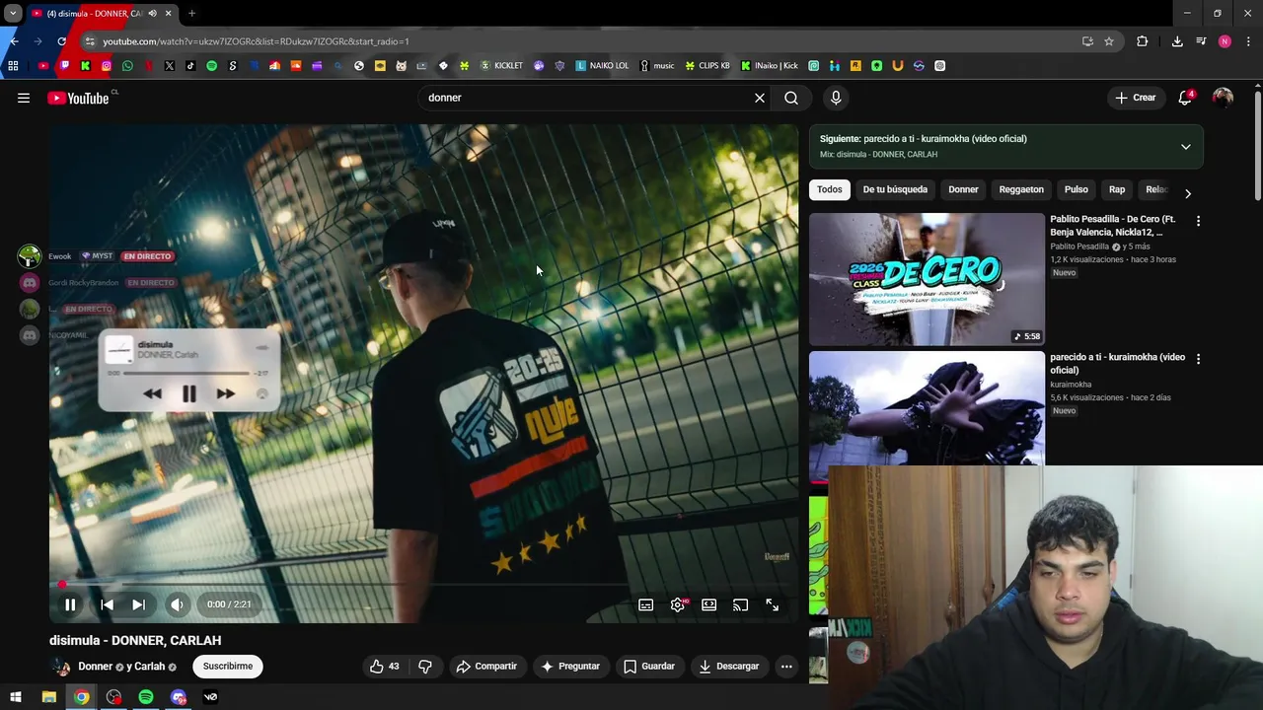Select the Rap filter chip
Image resolution: width=1263 pixels, height=710 pixels.
click(x=1117, y=189)
